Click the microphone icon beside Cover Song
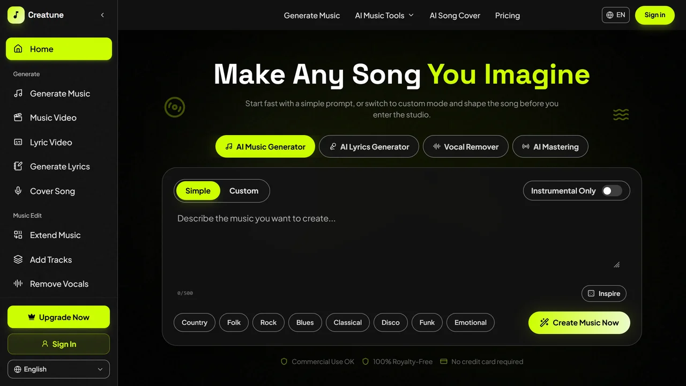Screen dimensions: 686x386 pos(18,191)
